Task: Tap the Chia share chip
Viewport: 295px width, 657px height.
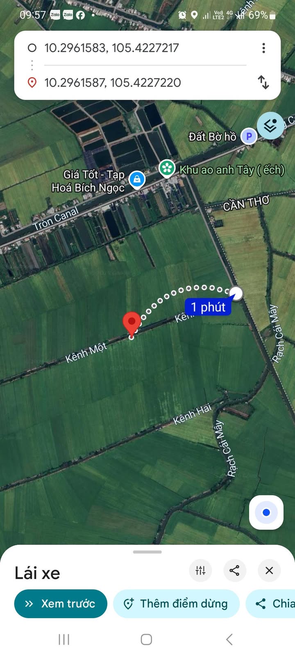Action: click(270, 604)
